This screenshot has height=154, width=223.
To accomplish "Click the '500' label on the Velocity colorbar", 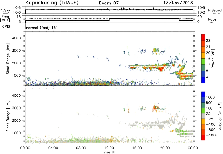I will coord(209,103).
